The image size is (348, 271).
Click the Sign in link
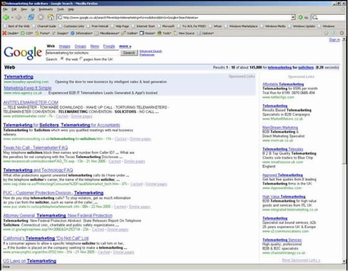(x=334, y=40)
